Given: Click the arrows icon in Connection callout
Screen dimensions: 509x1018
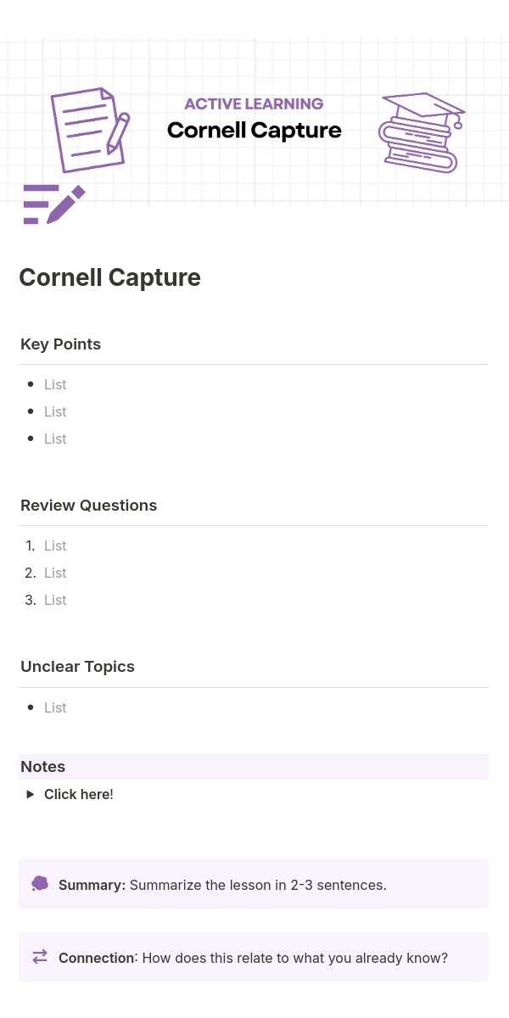Looking at the screenshot, I should (40, 957).
